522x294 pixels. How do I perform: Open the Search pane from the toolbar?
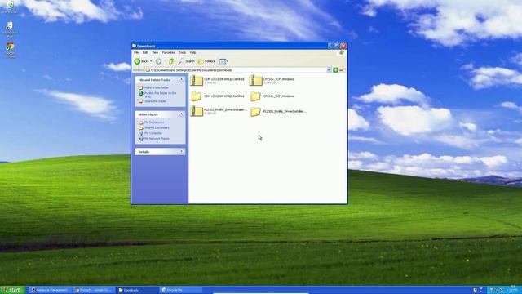pos(187,61)
